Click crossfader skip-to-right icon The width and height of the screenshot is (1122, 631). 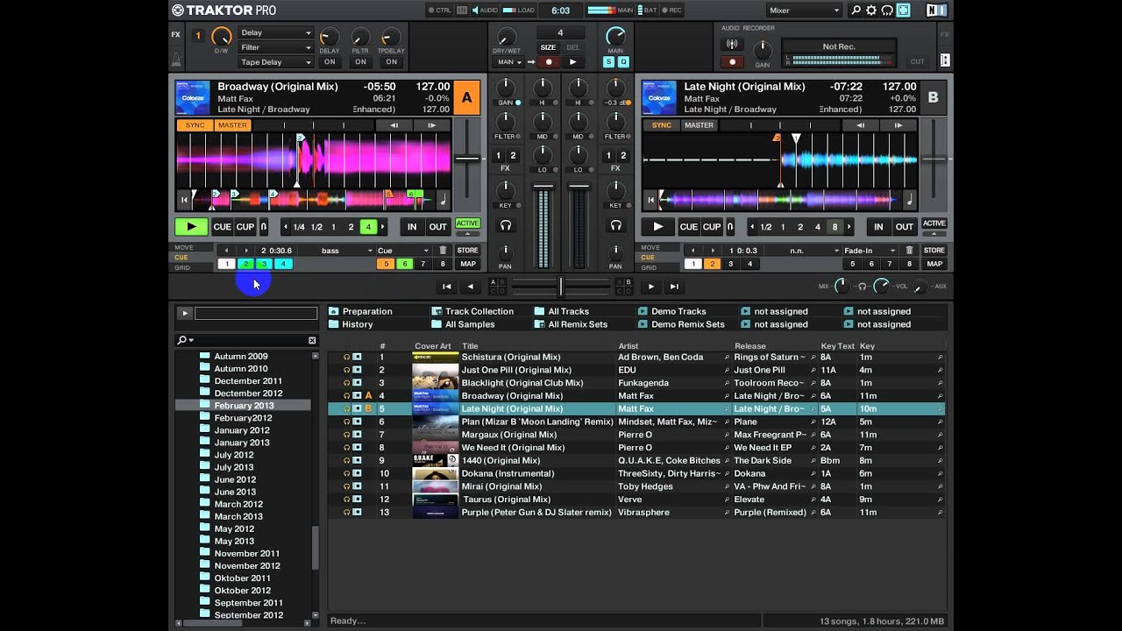click(x=674, y=287)
